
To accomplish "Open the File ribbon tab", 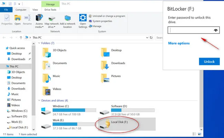I will pyautogui.click(x=6, y=10).
